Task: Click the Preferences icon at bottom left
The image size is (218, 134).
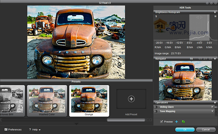Action: click(6, 130)
